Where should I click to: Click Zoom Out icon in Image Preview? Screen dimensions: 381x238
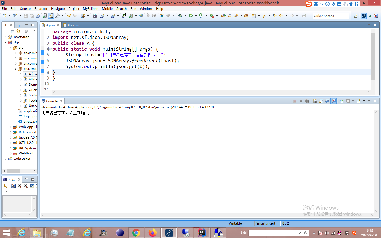pyautogui.click(x=20, y=186)
